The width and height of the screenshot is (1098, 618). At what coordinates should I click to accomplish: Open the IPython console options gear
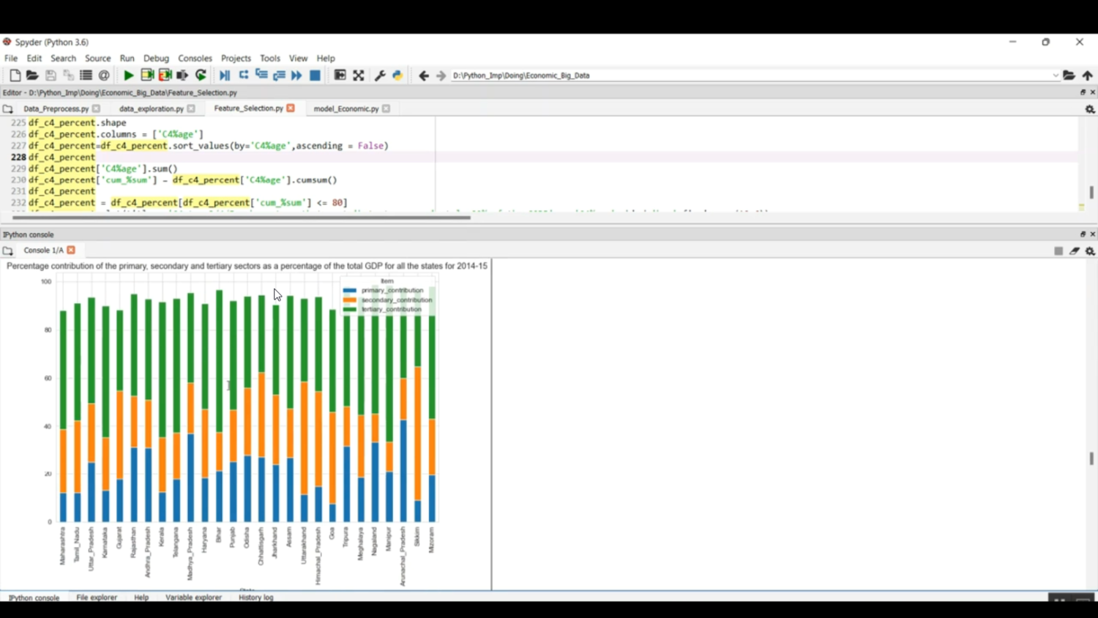click(x=1090, y=251)
